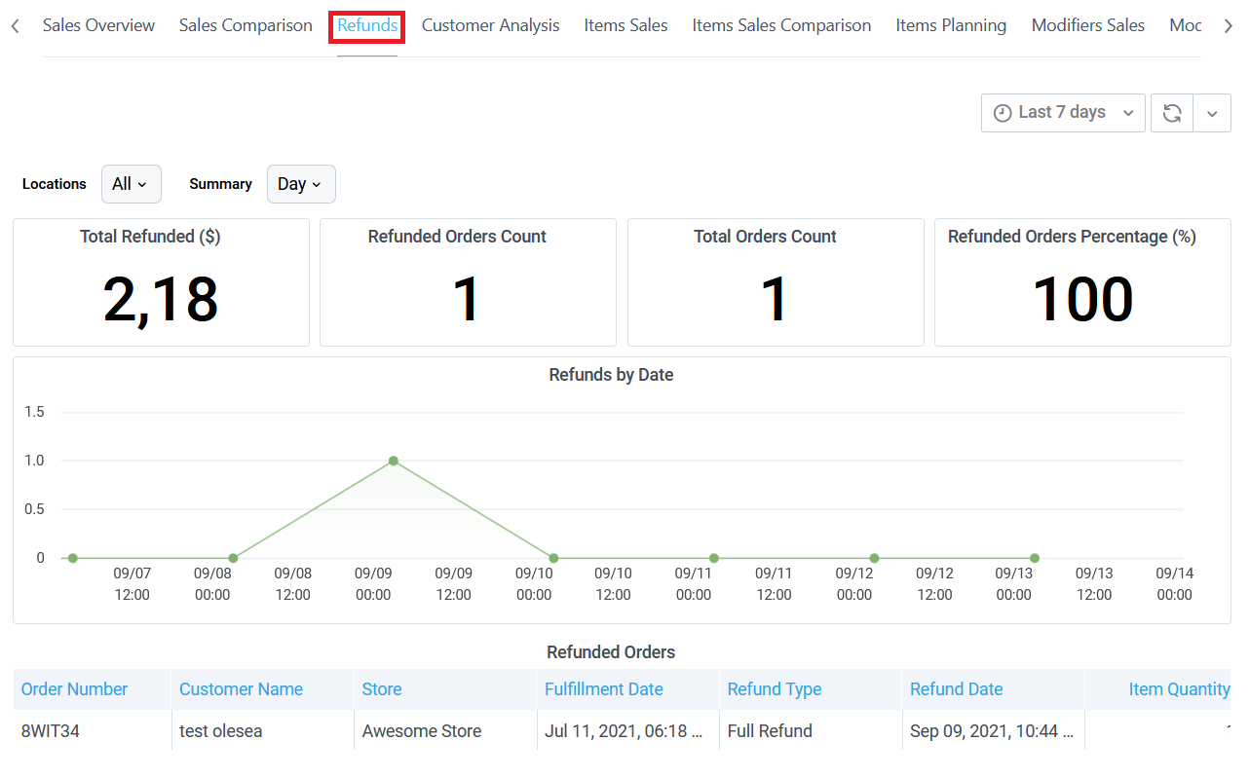Go to the Items Sales tab

[625, 25]
